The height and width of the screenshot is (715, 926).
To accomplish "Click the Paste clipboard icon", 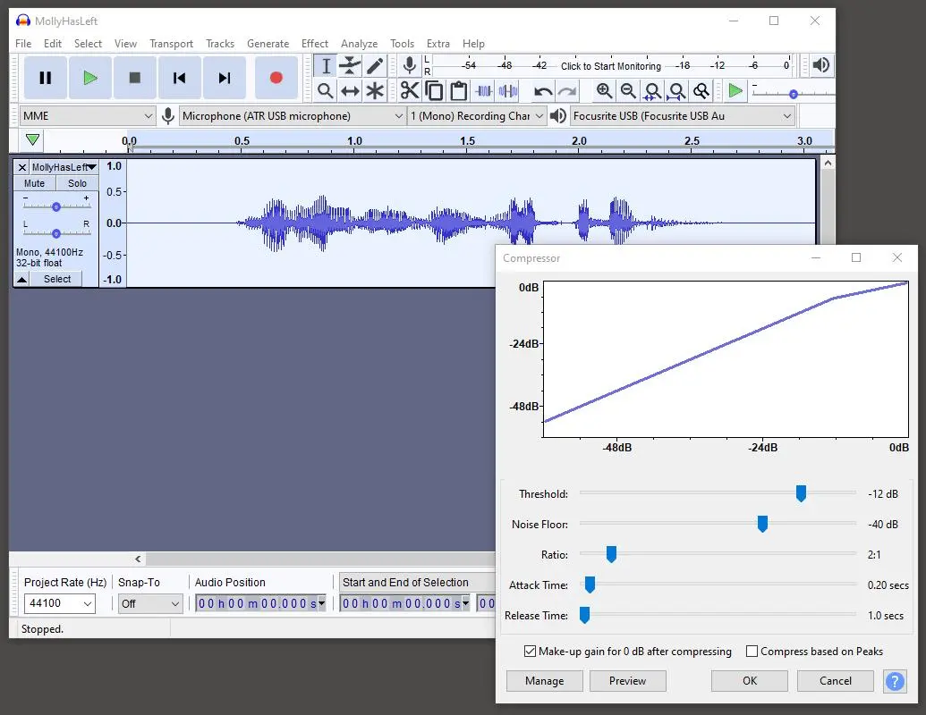I will click(x=459, y=91).
